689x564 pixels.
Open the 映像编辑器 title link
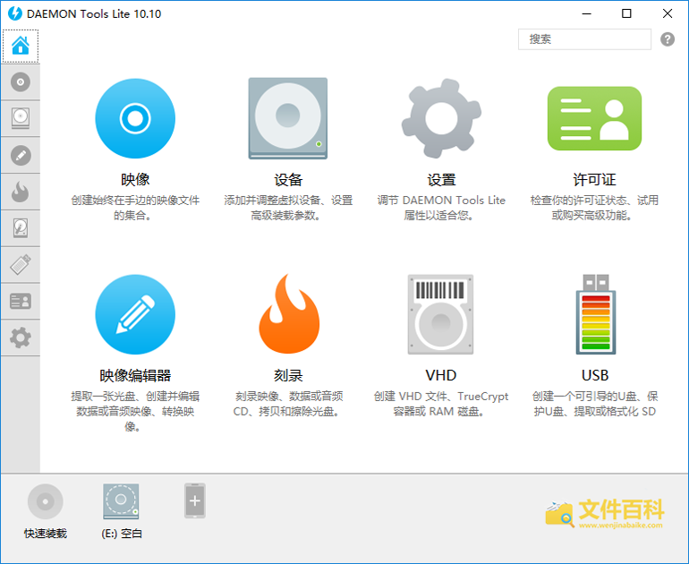(x=135, y=375)
